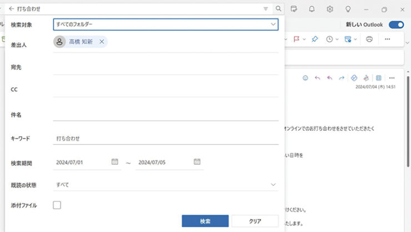This screenshot has height=232, width=411.
Task: Open Outlook settings gear
Action: (330, 9)
